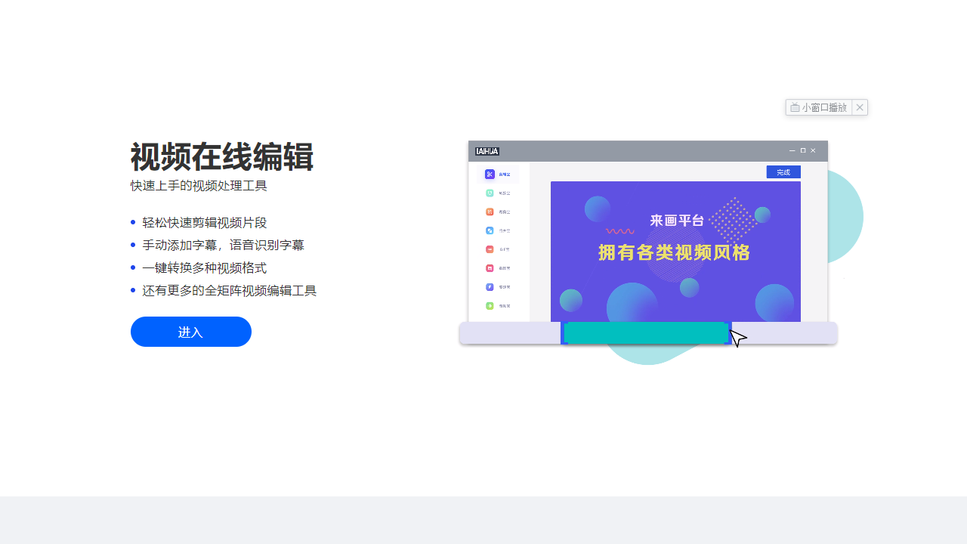
Task: Open the green format conversion tool
Action: (490, 193)
